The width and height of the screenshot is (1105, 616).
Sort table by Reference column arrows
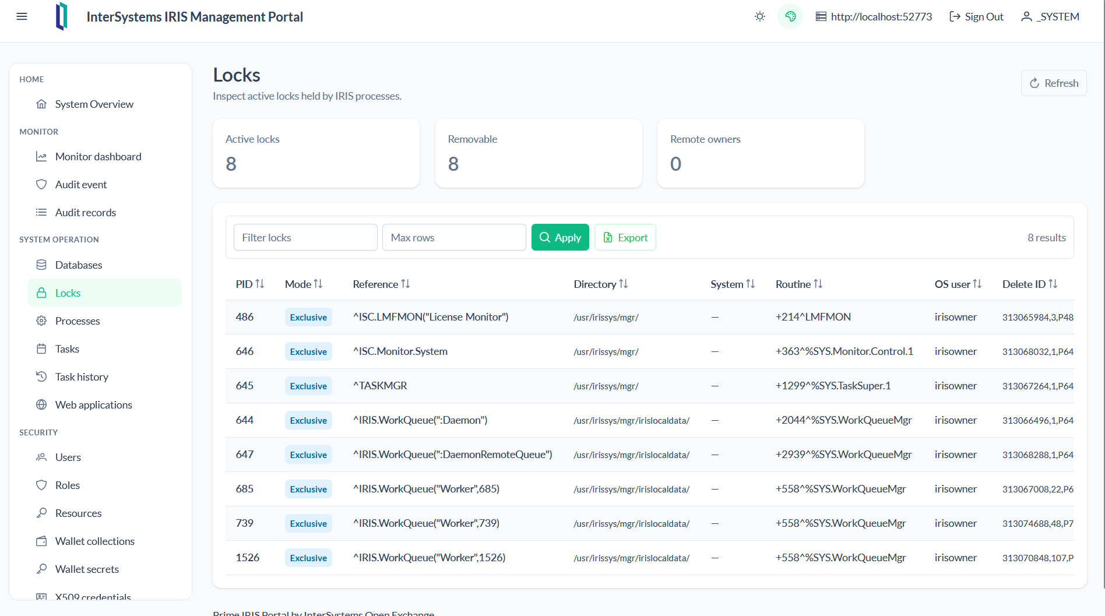[406, 284]
